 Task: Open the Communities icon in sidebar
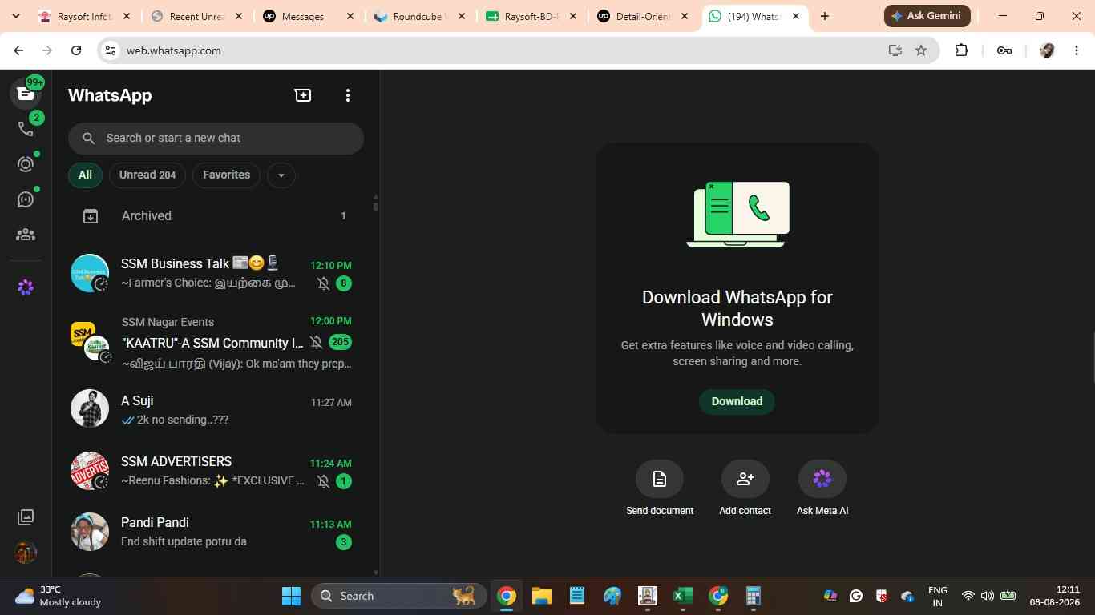pyautogui.click(x=26, y=235)
